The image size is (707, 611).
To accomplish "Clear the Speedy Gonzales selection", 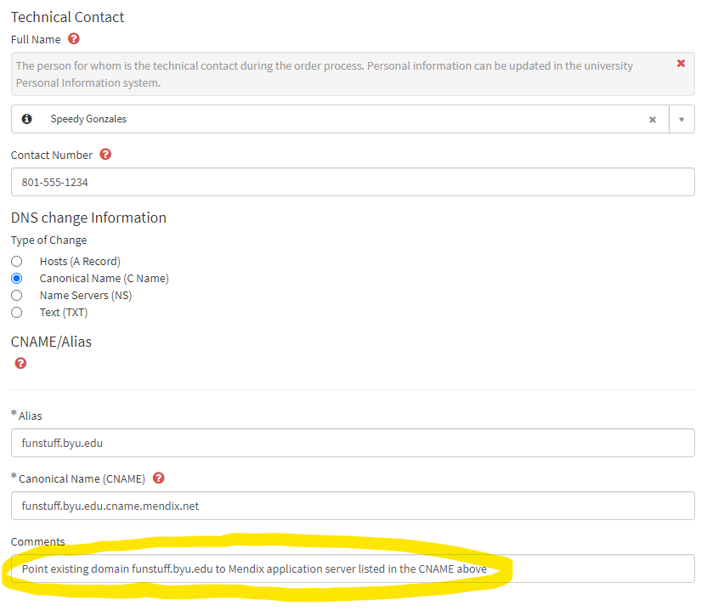I will (x=653, y=120).
